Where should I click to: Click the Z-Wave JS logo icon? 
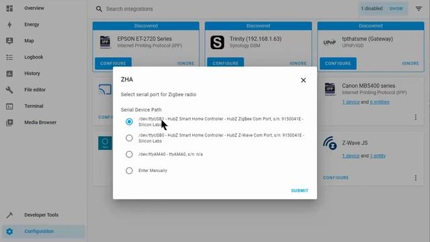[x=330, y=143]
